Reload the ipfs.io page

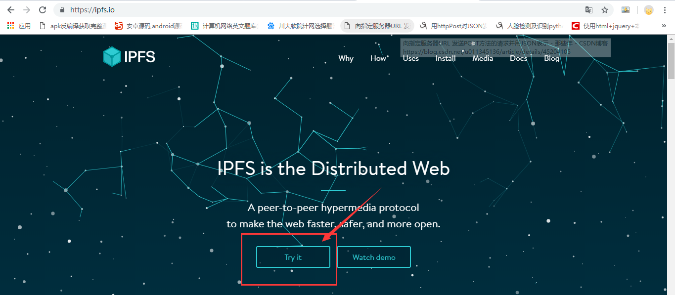click(x=43, y=10)
